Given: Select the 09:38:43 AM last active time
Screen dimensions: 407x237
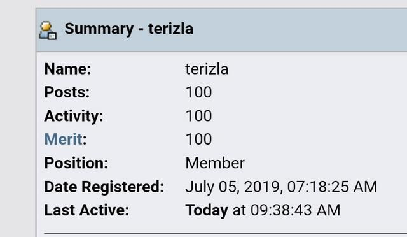Looking at the screenshot, I should 295,210.
